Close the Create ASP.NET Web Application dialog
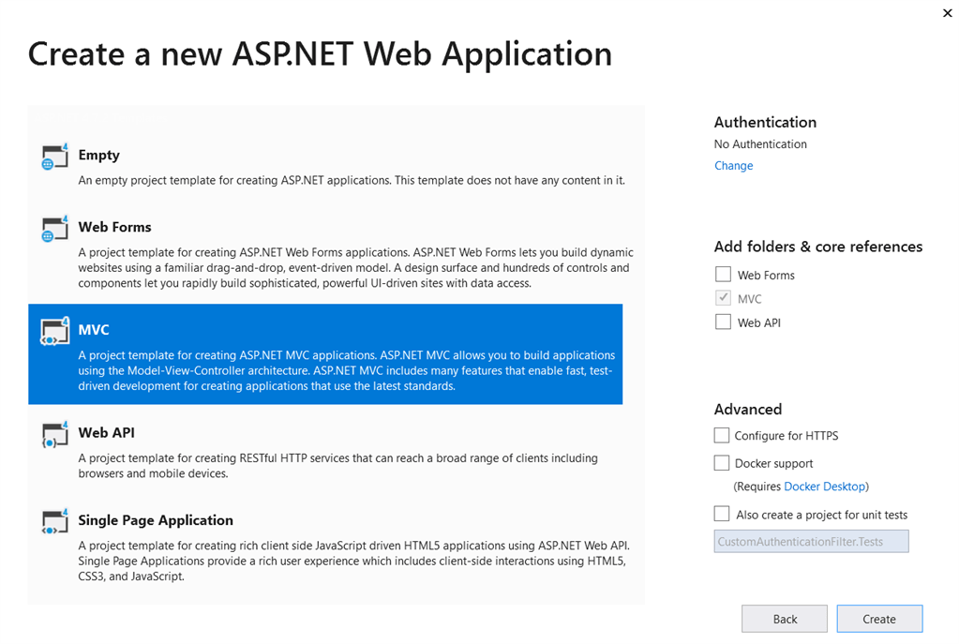 click(947, 13)
